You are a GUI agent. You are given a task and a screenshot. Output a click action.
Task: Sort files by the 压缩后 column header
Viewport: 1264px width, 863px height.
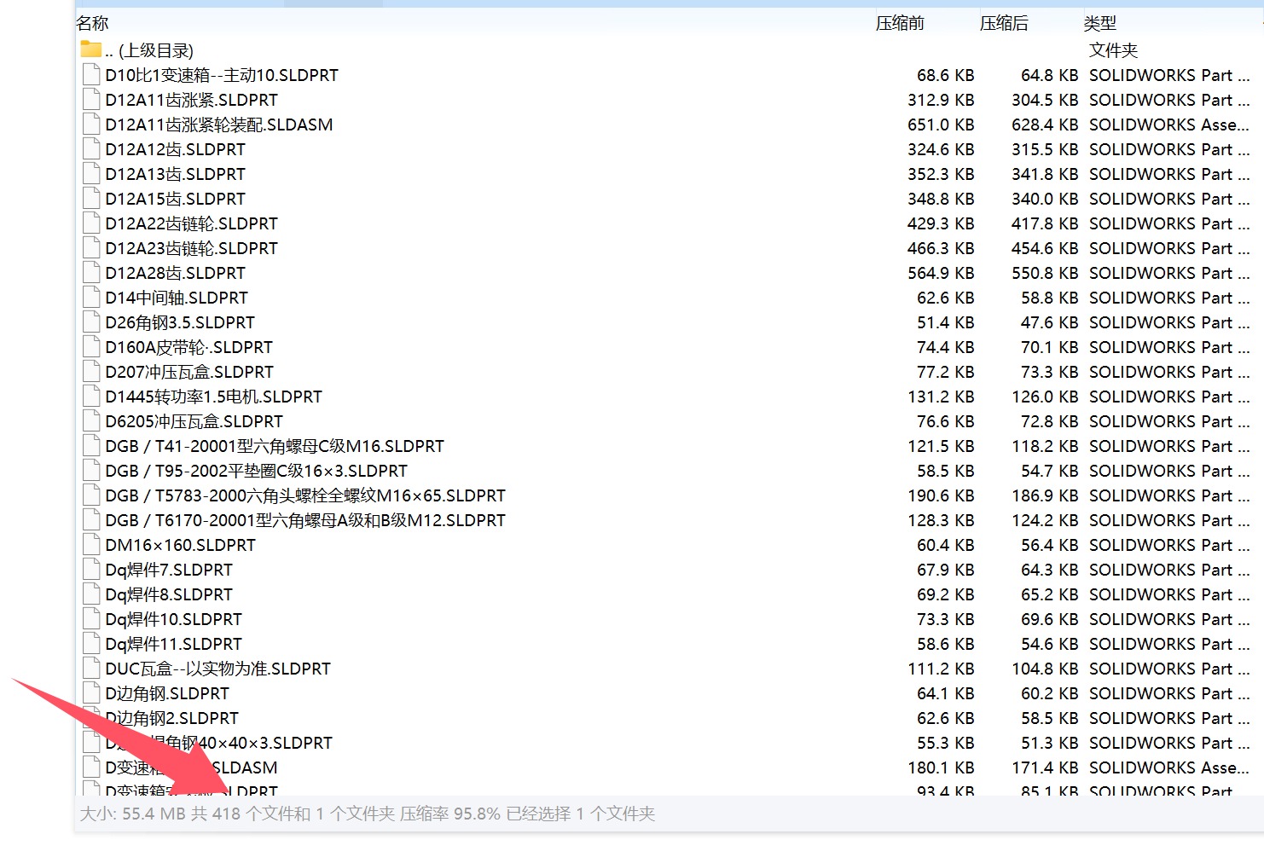(x=1004, y=23)
